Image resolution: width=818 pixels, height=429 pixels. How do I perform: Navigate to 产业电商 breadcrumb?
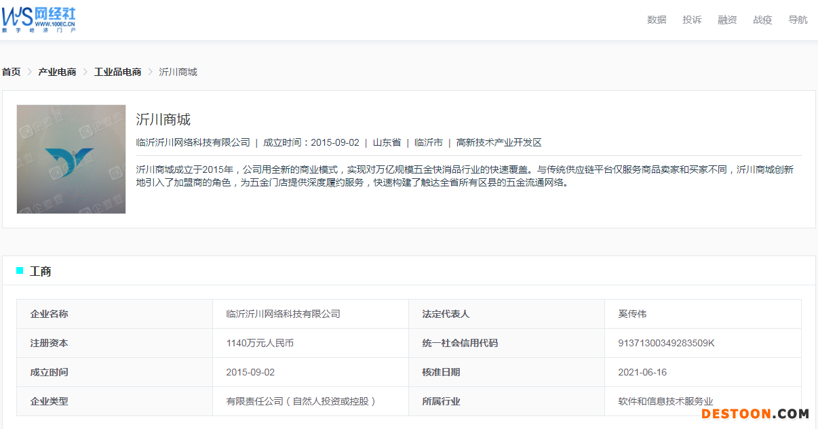[57, 72]
